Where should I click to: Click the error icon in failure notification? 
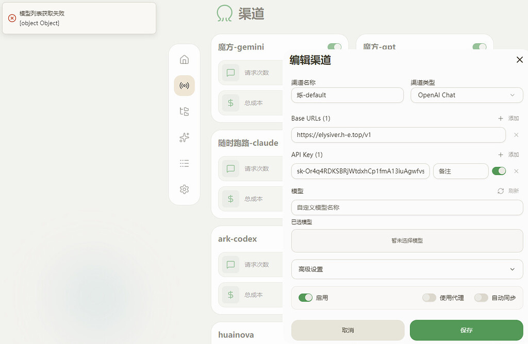[12, 18]
